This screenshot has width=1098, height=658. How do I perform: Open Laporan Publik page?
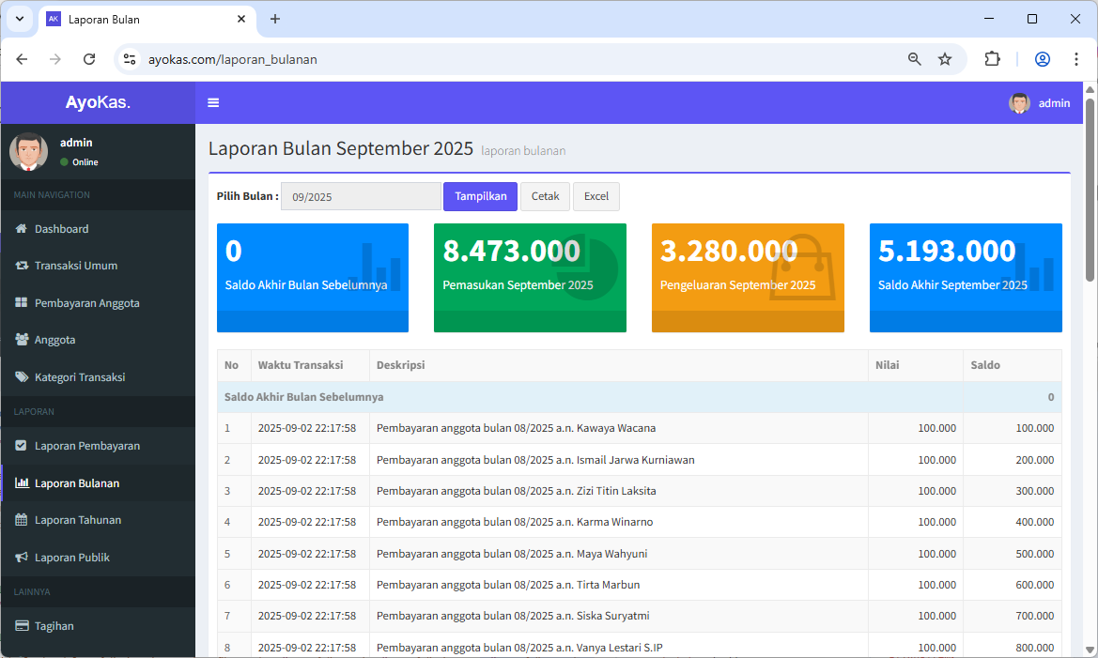click(x=71, y=558)
